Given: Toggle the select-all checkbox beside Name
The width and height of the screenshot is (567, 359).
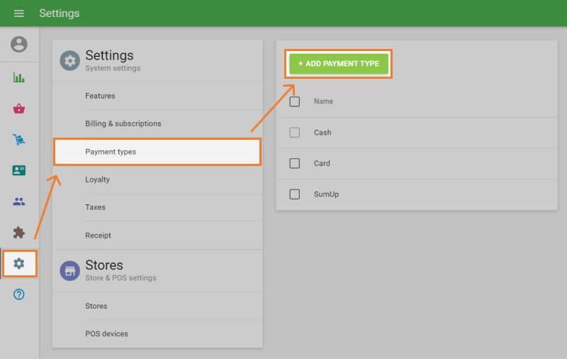Looking at the screenshot, I should point(295,101).
